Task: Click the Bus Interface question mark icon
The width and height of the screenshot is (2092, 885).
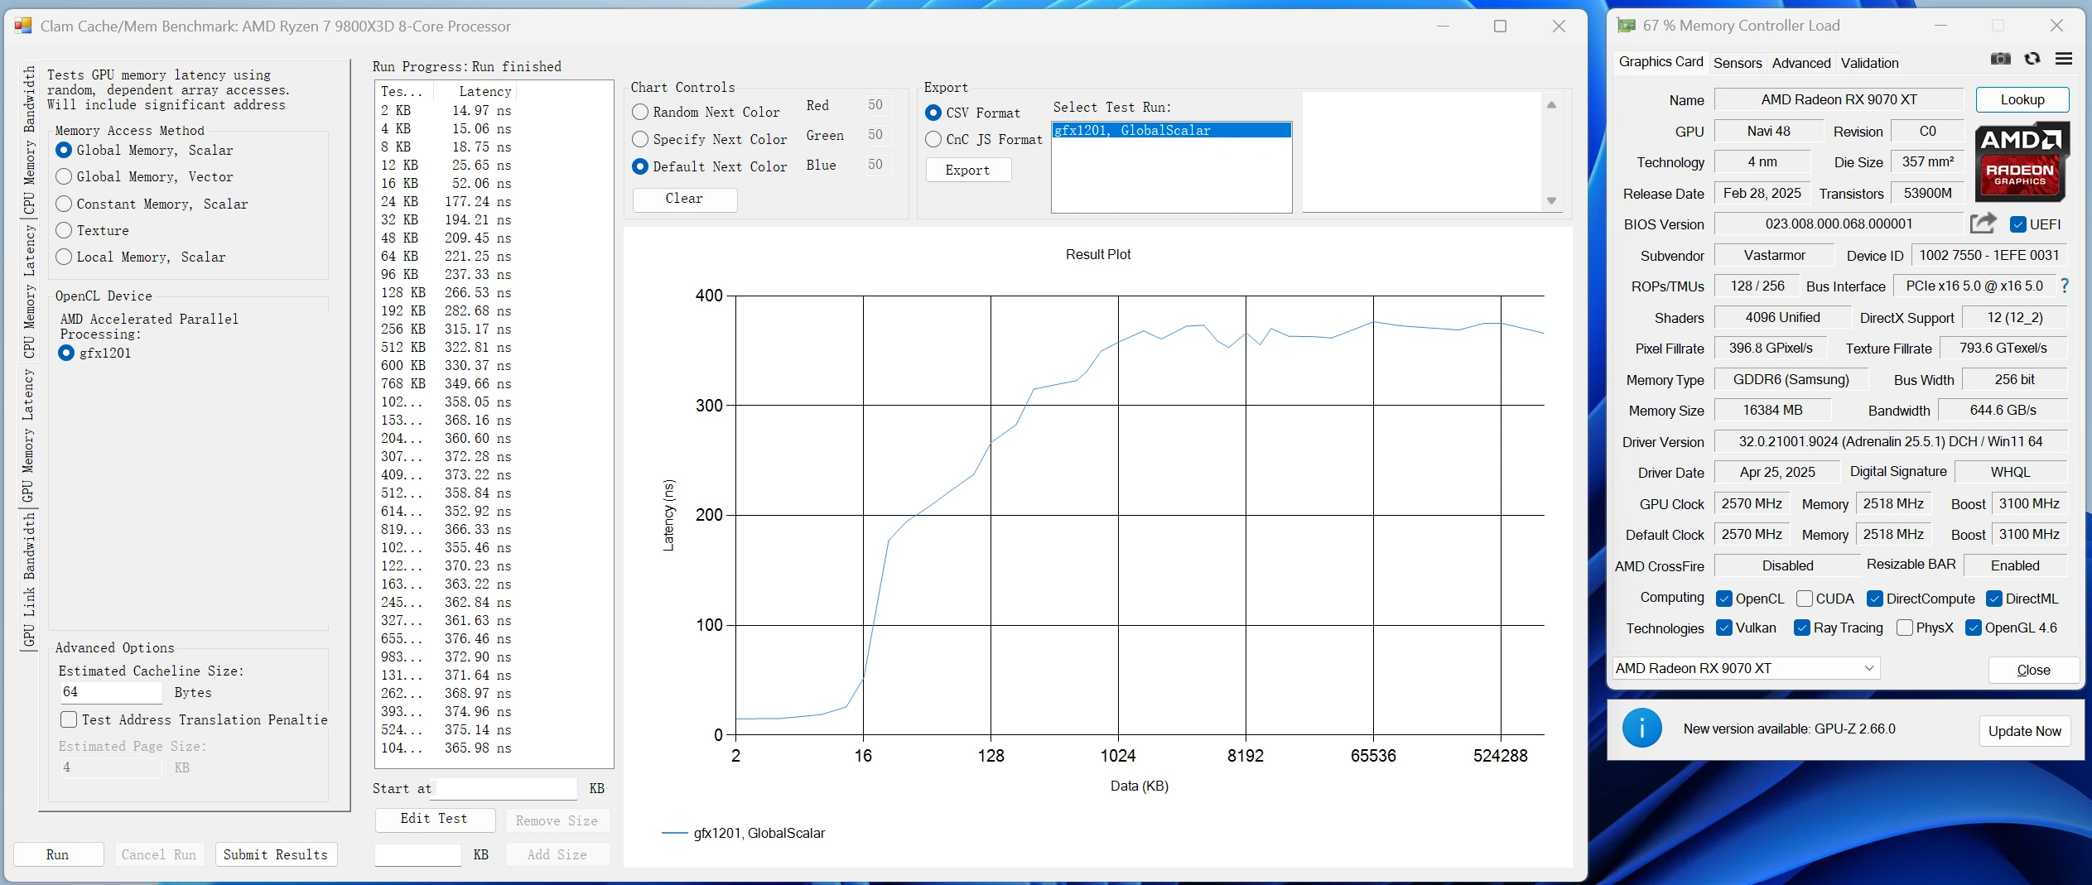Action: [2064, 286]
